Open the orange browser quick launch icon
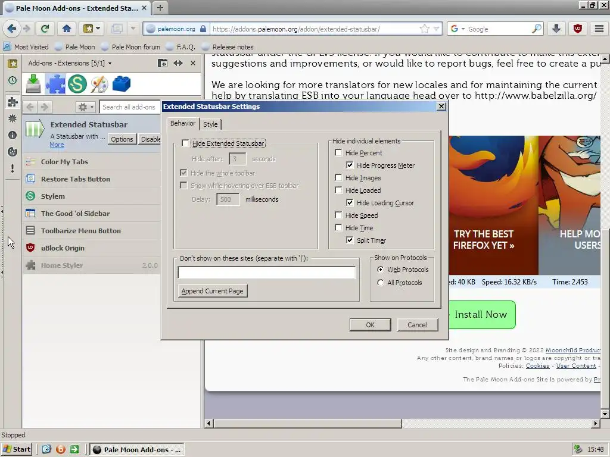The image size is (610, 457). coord(61,449)
